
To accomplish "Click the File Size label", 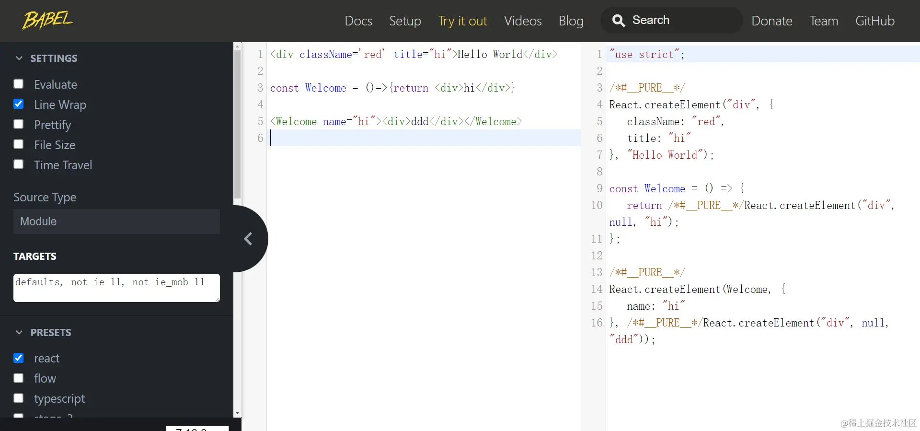I will (x=55, y=145).
